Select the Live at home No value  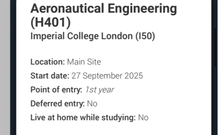[x=143, y=118]
